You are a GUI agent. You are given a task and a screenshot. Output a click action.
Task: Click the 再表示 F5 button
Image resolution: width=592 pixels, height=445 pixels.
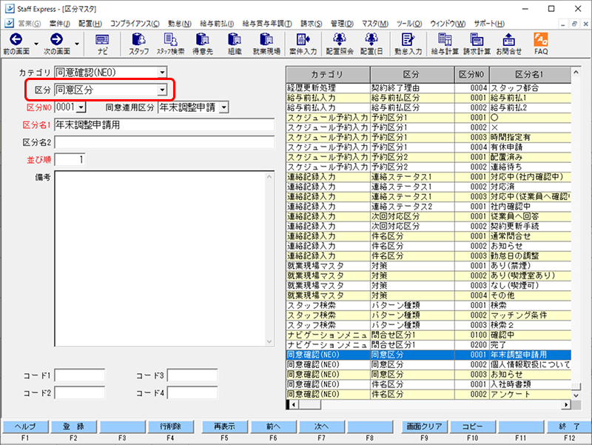(225, 426)
